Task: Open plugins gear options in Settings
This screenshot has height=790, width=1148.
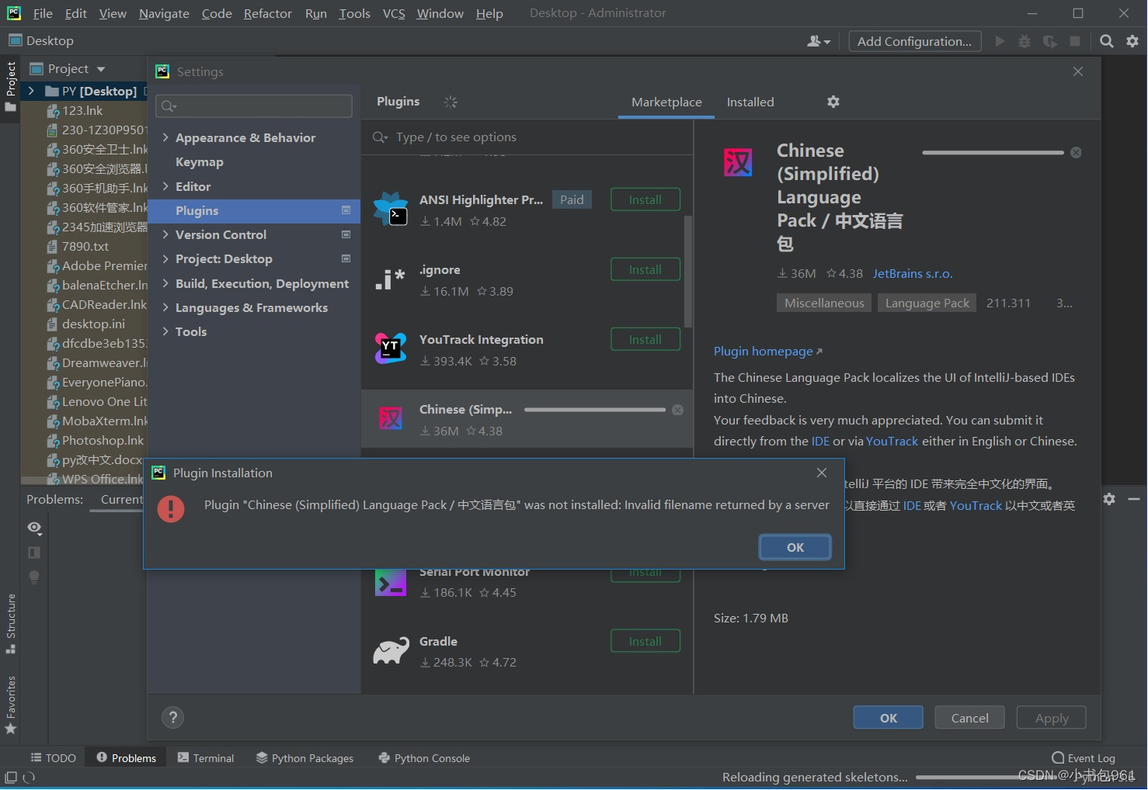Action: tap(833, 102)
